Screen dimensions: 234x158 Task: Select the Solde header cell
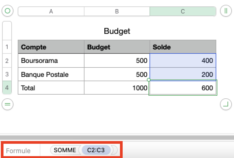coord(183,47)
